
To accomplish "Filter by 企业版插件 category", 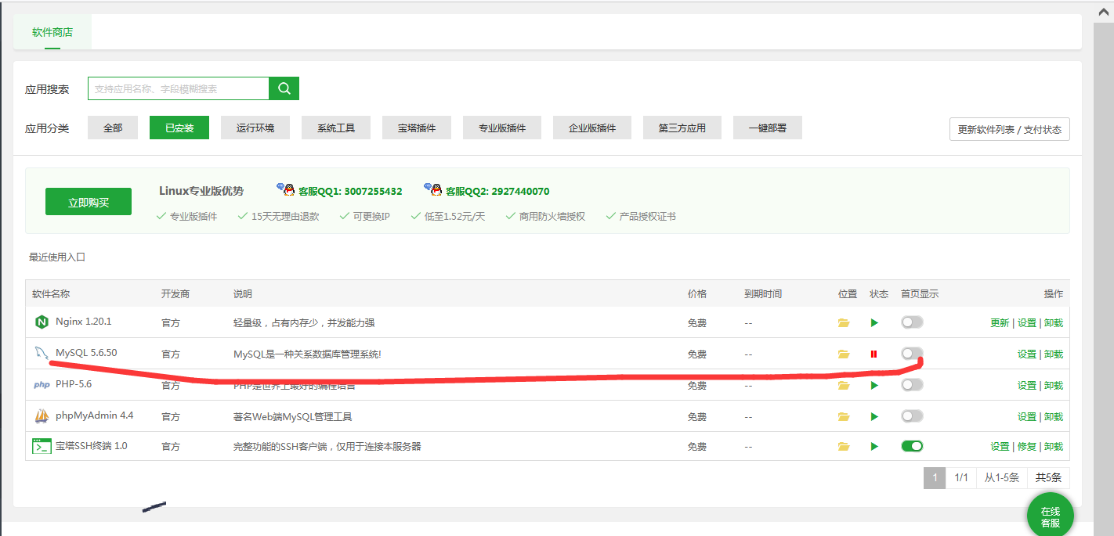I will [x=592, y=128].
